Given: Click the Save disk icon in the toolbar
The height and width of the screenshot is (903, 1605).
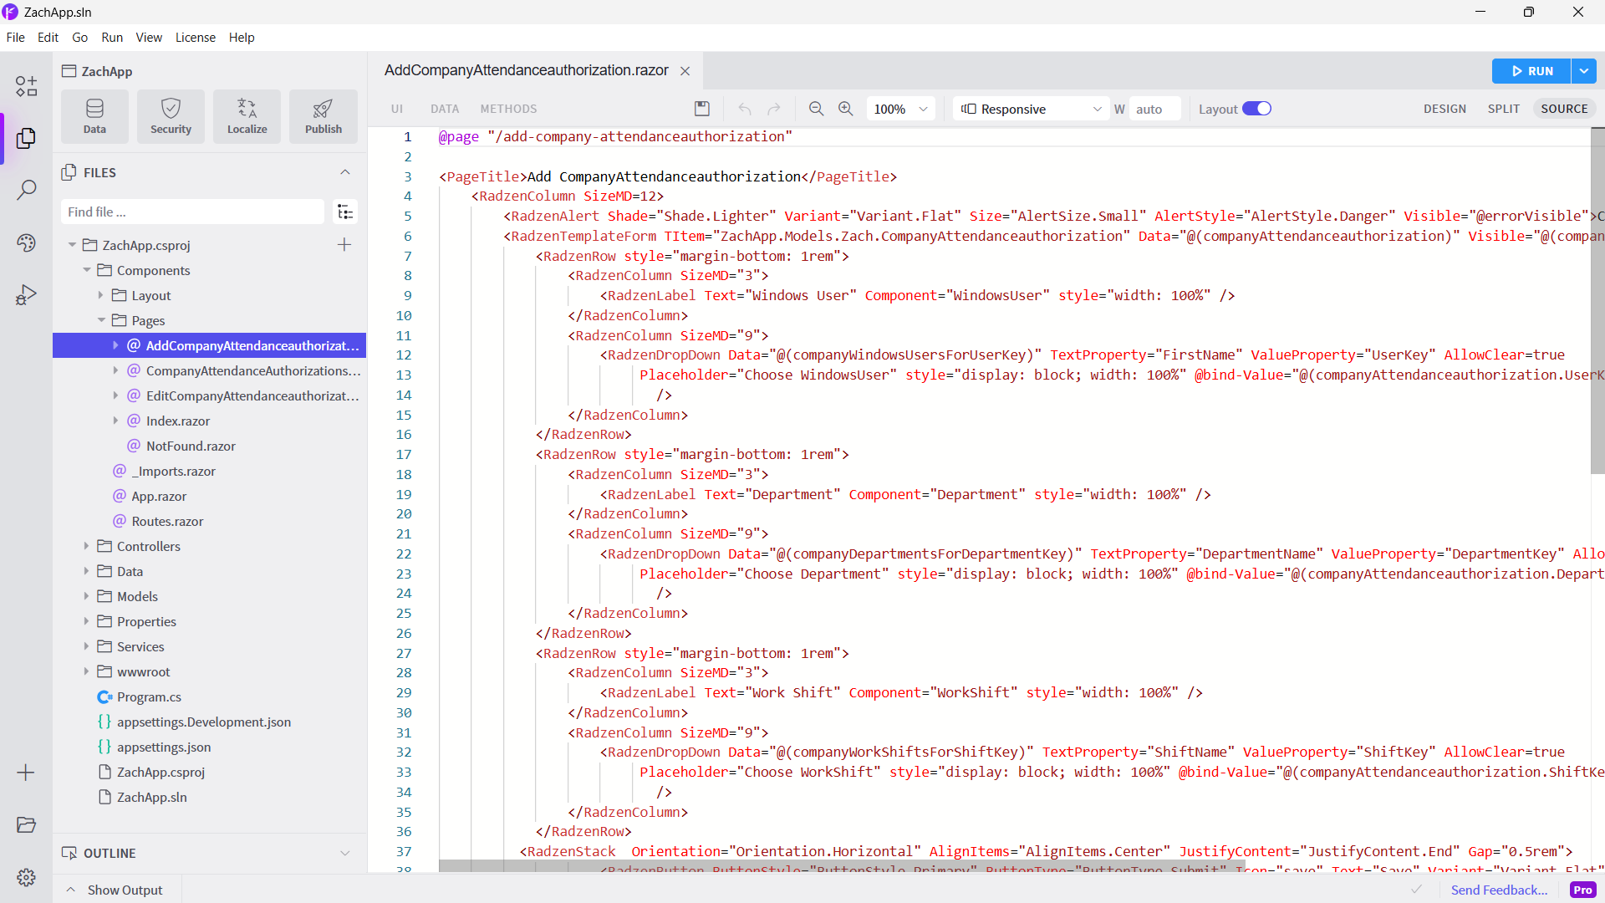Looking at the screenshot, I should (702, 109).
